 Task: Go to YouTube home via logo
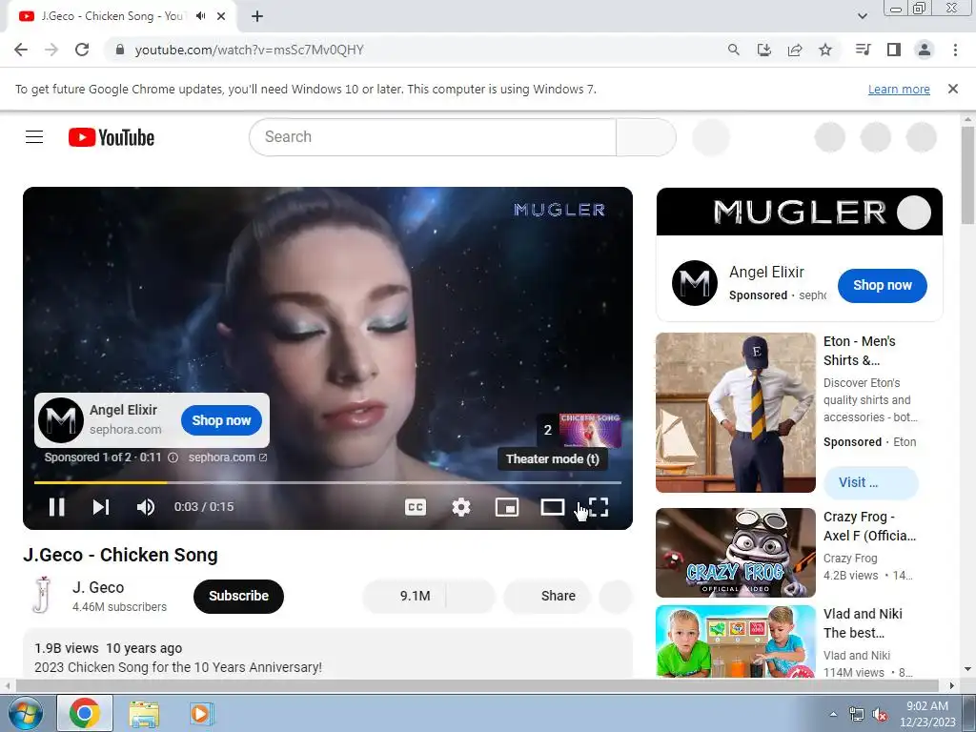(112, 137)
